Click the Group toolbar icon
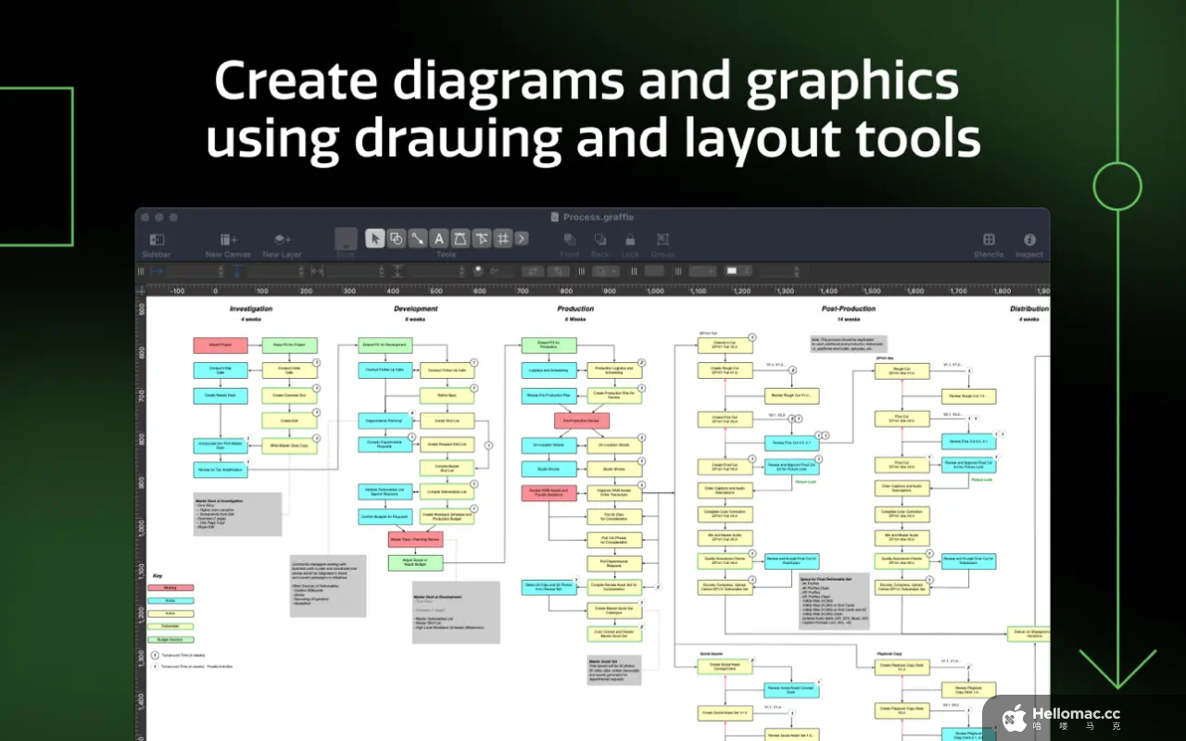The width and height of the screenshot is (1186, 741). (x=662, y=240)
